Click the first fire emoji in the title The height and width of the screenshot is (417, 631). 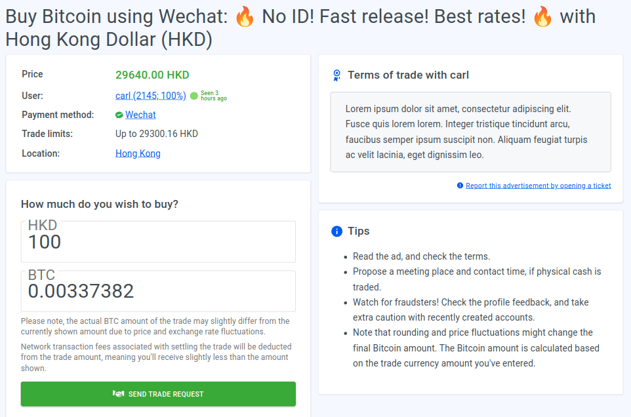pyautogui.click(x=245, y=17)
